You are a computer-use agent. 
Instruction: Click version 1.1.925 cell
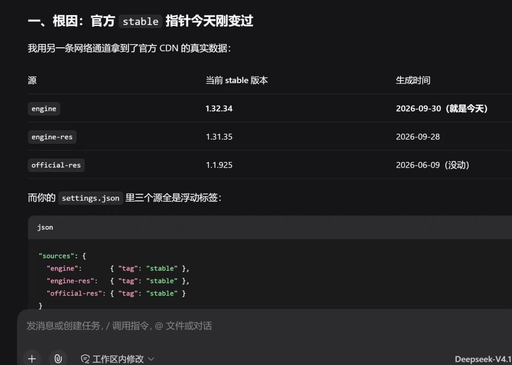pyautogui.click(x=219, y=165)
